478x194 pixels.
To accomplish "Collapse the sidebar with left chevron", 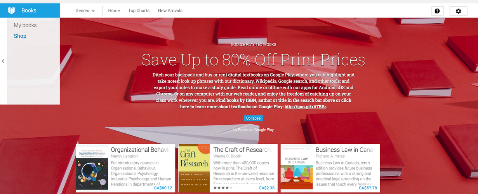I will click(x=3, y=61).
